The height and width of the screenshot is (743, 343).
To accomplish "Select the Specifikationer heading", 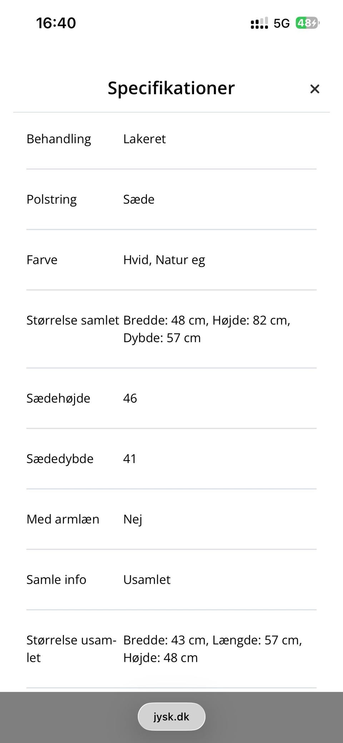I will tap(171, 88).
